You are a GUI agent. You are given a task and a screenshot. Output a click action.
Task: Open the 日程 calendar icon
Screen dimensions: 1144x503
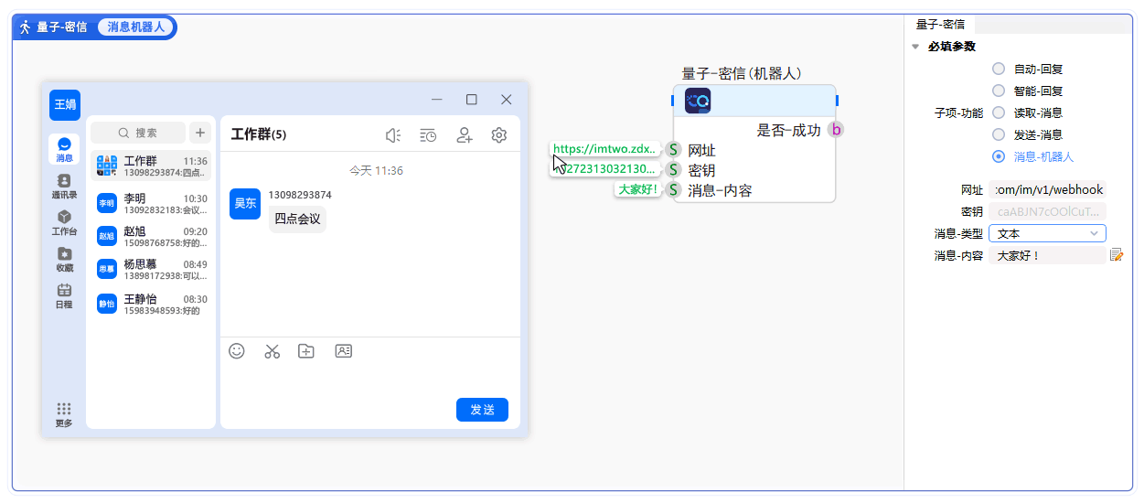pos(64,294)
